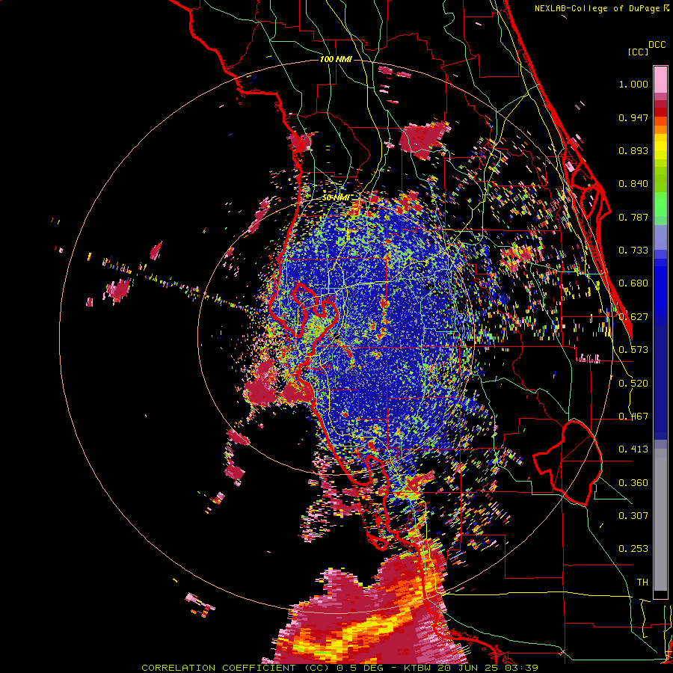Select the 0.307 color scale value
The width and height of the screenshot is (673, 673).
(633, 516)
